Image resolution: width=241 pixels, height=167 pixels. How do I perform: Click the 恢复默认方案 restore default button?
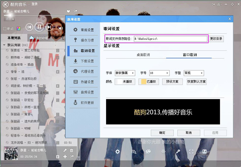tap(196, 82)
